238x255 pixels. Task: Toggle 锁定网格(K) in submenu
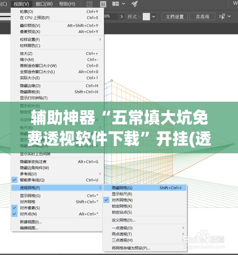(x=145, y=206)
